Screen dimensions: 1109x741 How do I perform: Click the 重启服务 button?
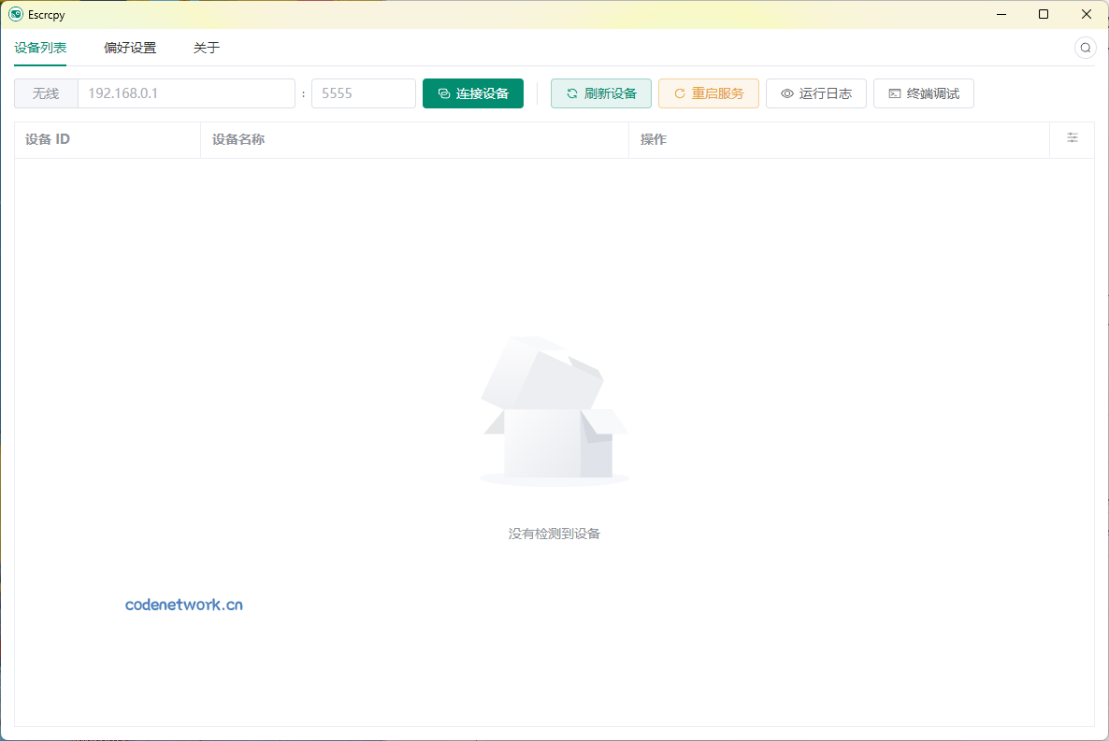pyautogui.click(x=708, y=93)
